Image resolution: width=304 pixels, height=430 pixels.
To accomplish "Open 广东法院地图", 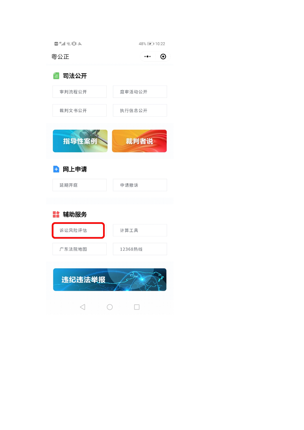I will 80,249.
